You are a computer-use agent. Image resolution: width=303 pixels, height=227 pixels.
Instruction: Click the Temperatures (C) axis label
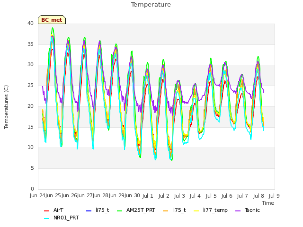pos(6,107)
